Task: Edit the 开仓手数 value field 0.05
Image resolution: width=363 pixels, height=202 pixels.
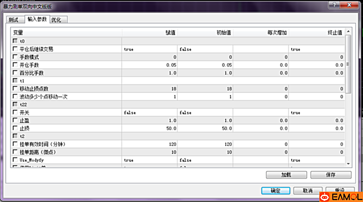Action: pyautogui.click(x=150, y=65)
